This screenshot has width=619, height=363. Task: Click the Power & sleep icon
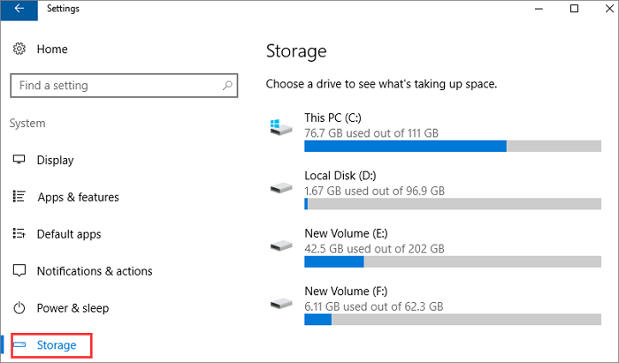(x=19, y=308)
